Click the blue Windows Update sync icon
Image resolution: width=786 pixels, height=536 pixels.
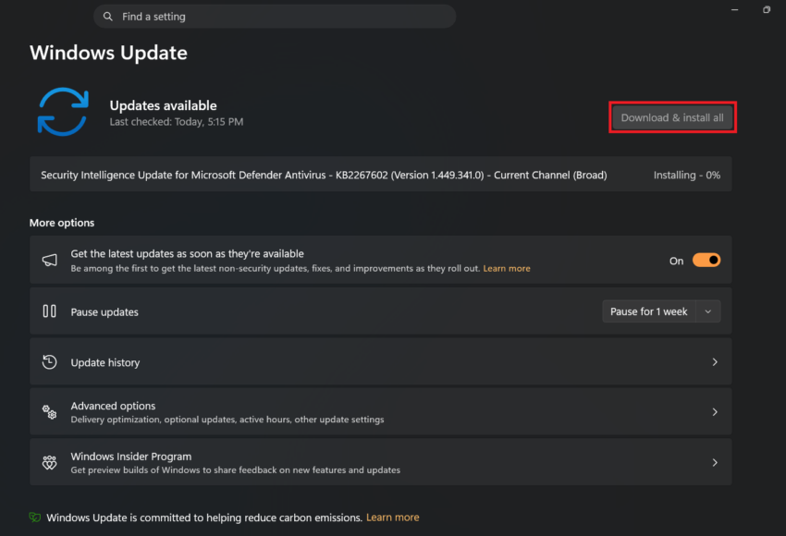coord(63,112)
